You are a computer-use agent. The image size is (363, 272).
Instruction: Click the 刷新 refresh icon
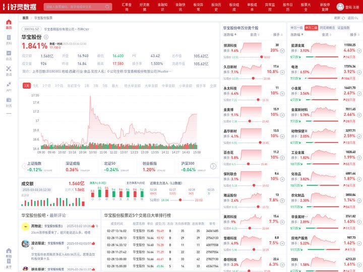coord(343,18)
